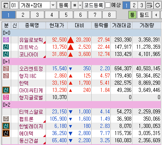162x145 pixels.
Task: Click the 신 badge on 한빛레이저 row
Action: [x=6, y=126]
